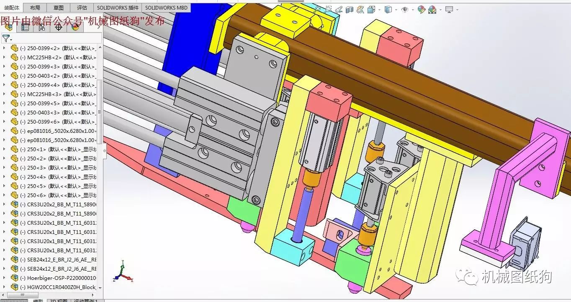This screenshot has height=302, width=571.
Task: Click the tree's scroll-down arrow
Action: coord(100,288)
